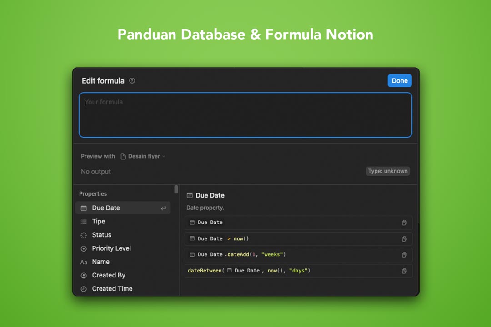The image size is (491, 327).
Task: Click the help icon beside Edit formula
Action: (132, 81)
